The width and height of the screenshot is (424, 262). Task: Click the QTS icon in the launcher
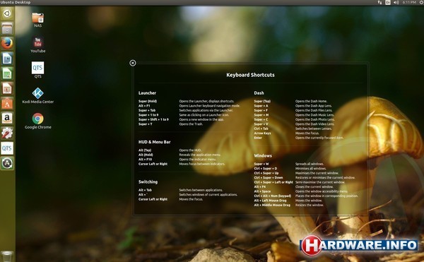[7, 148]
